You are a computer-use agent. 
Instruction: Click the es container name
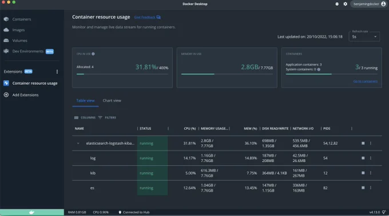(92, 188)
